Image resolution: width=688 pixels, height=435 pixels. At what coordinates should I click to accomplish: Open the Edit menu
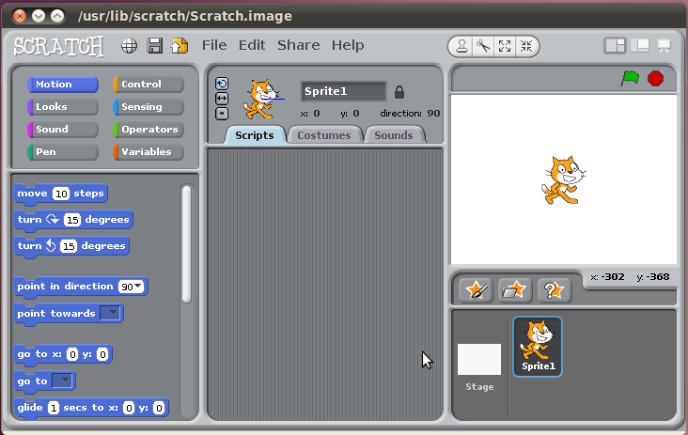(252, 45)
